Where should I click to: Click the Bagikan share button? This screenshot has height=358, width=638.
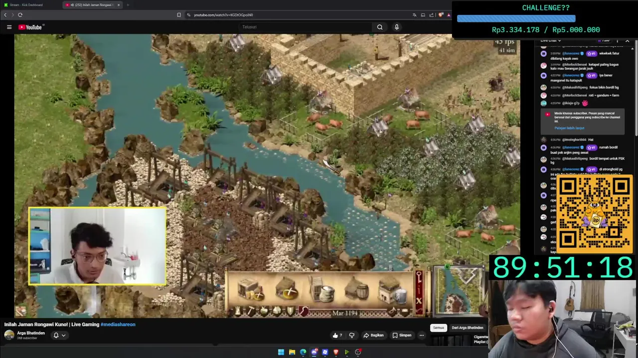pyautogui.click(x=374, y=335)
